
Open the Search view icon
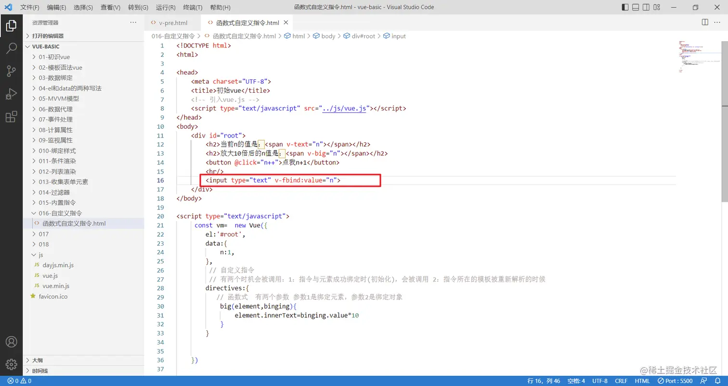[x=11, y=49]
